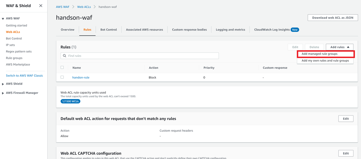Switch to Logging and metrics tab

230,30
